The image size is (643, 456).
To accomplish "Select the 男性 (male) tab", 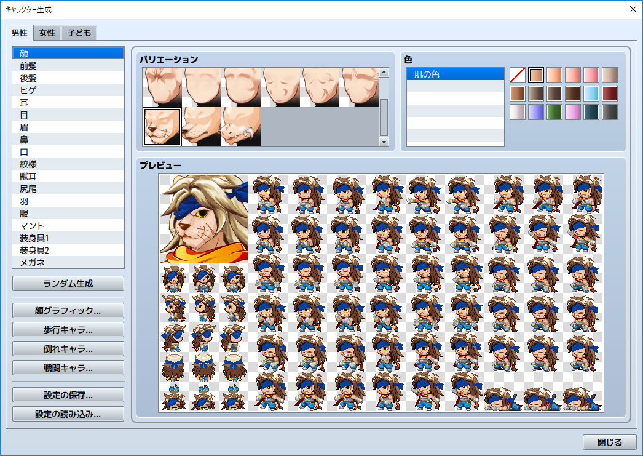I will pos(19,33).
